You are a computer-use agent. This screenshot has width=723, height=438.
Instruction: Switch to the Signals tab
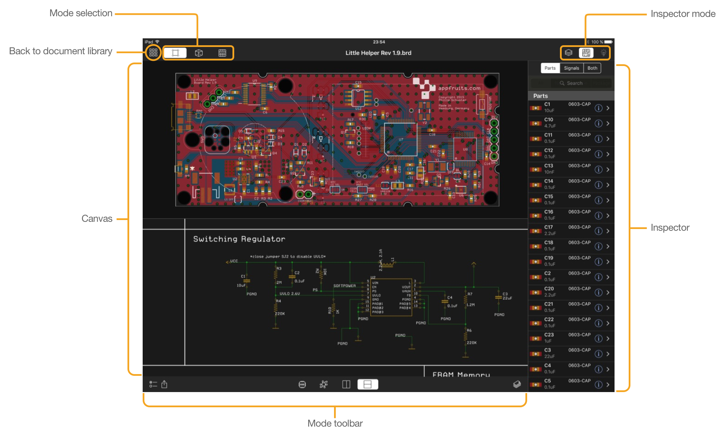click(571, 68)
